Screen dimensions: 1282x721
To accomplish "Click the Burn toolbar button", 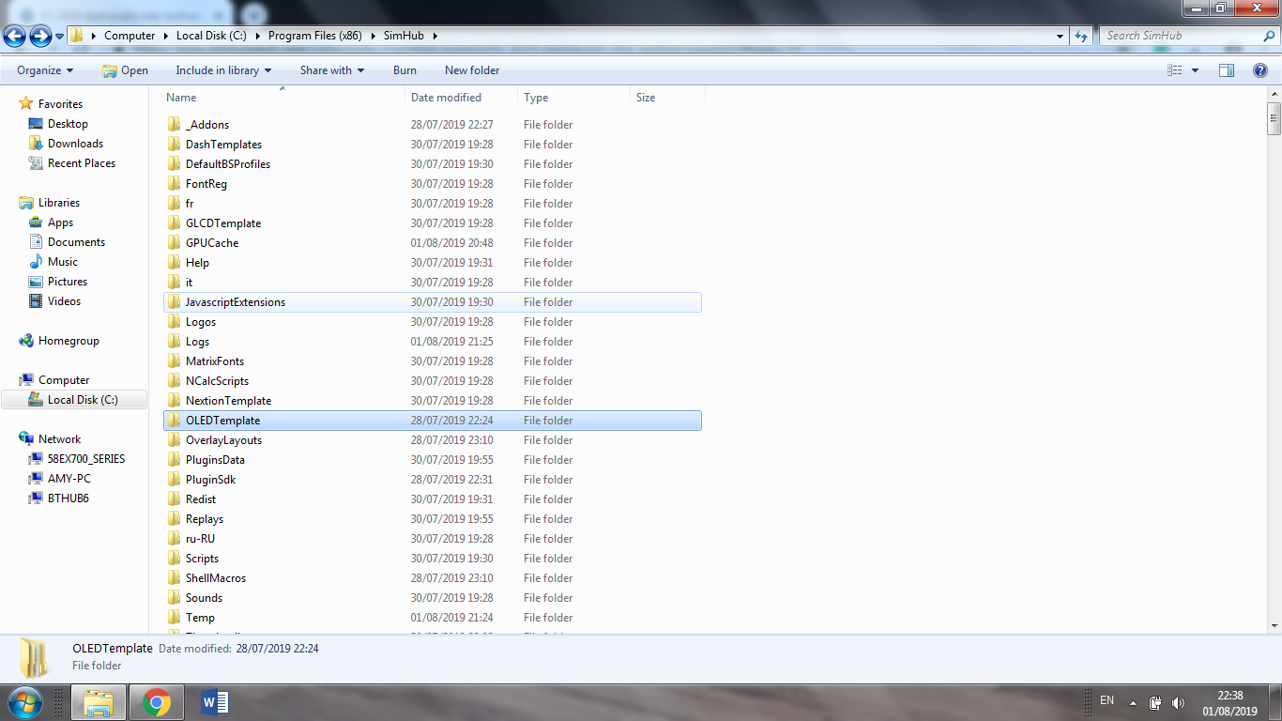I will [x=404, y=70].
